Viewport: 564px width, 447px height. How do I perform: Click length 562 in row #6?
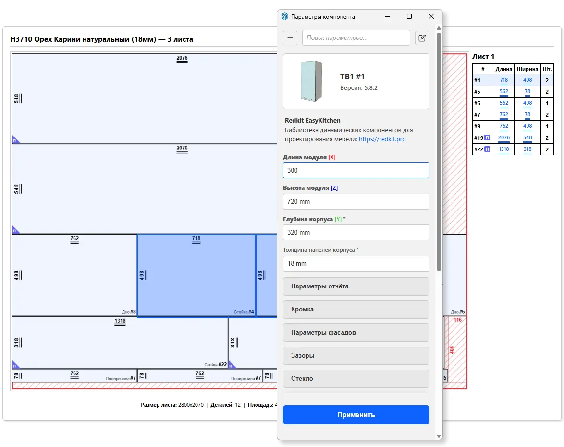[x=503, y=103]
